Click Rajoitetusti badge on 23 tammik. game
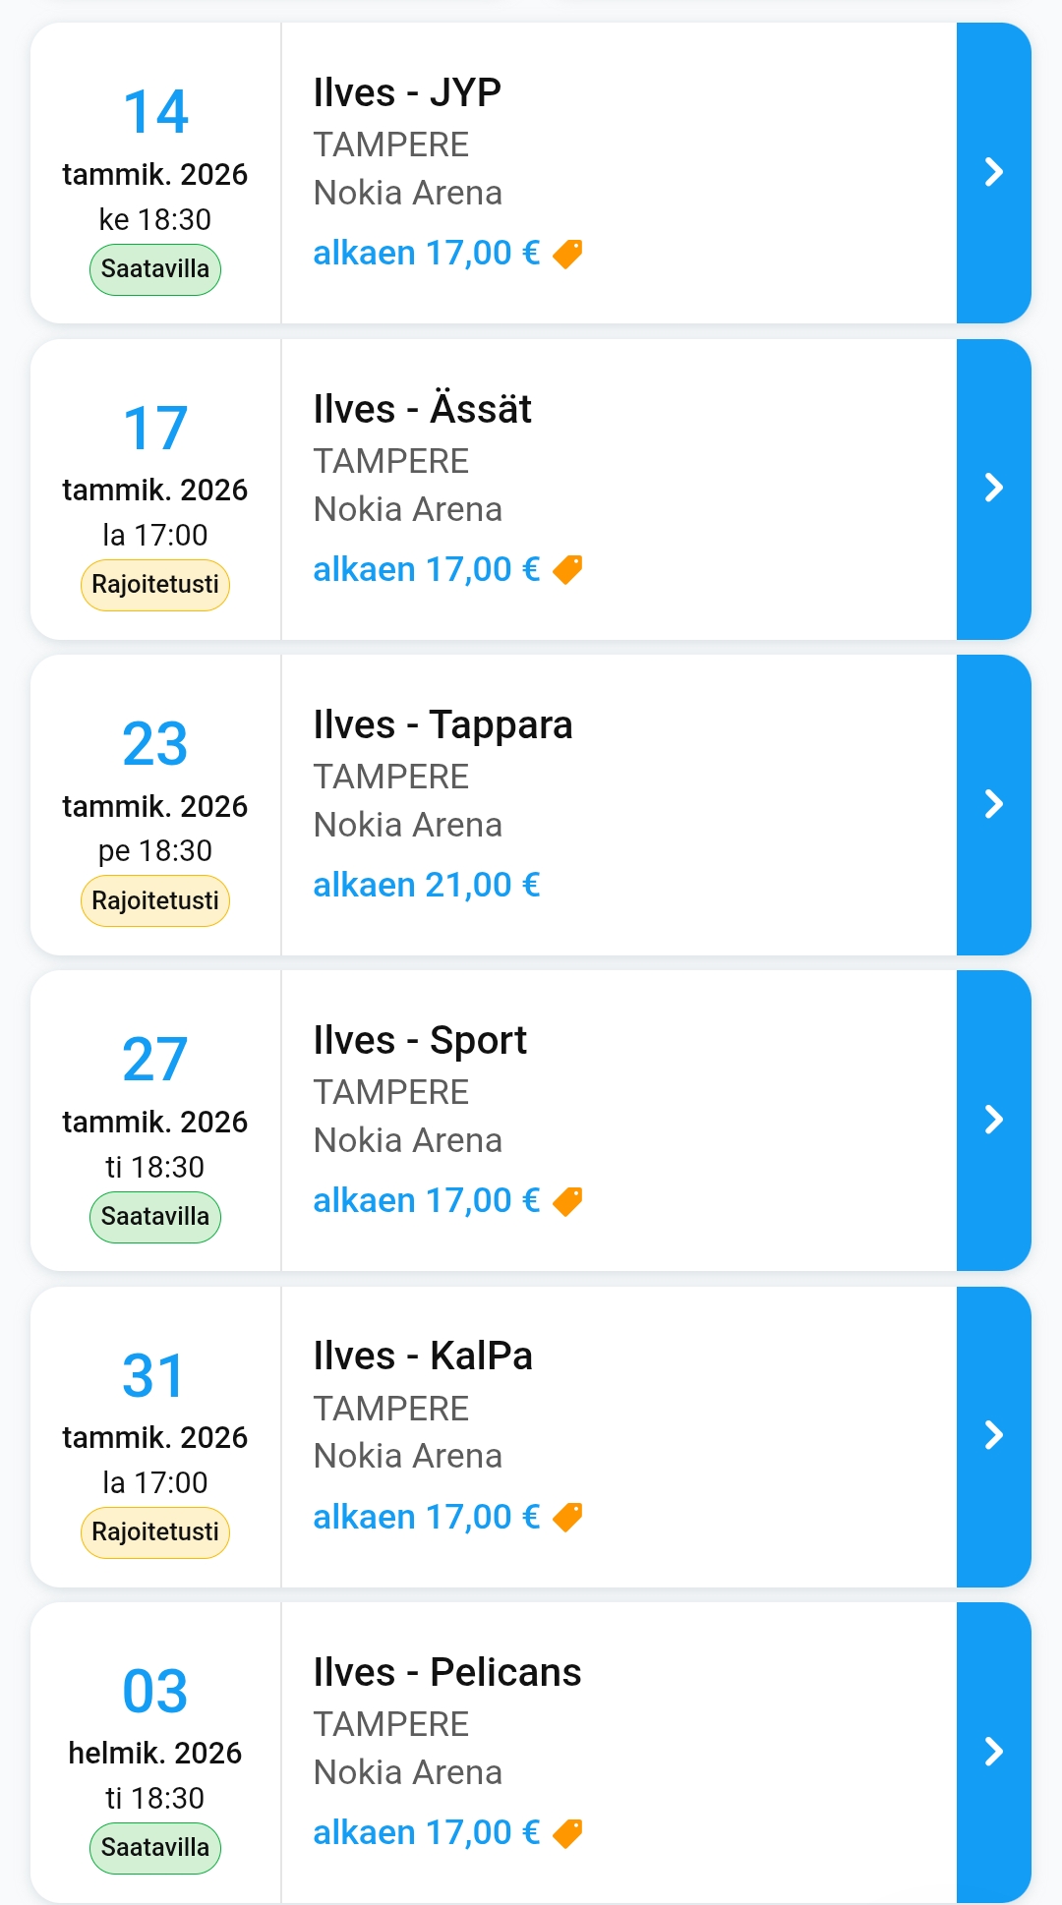The image size is (1062, 1905). 155,901
